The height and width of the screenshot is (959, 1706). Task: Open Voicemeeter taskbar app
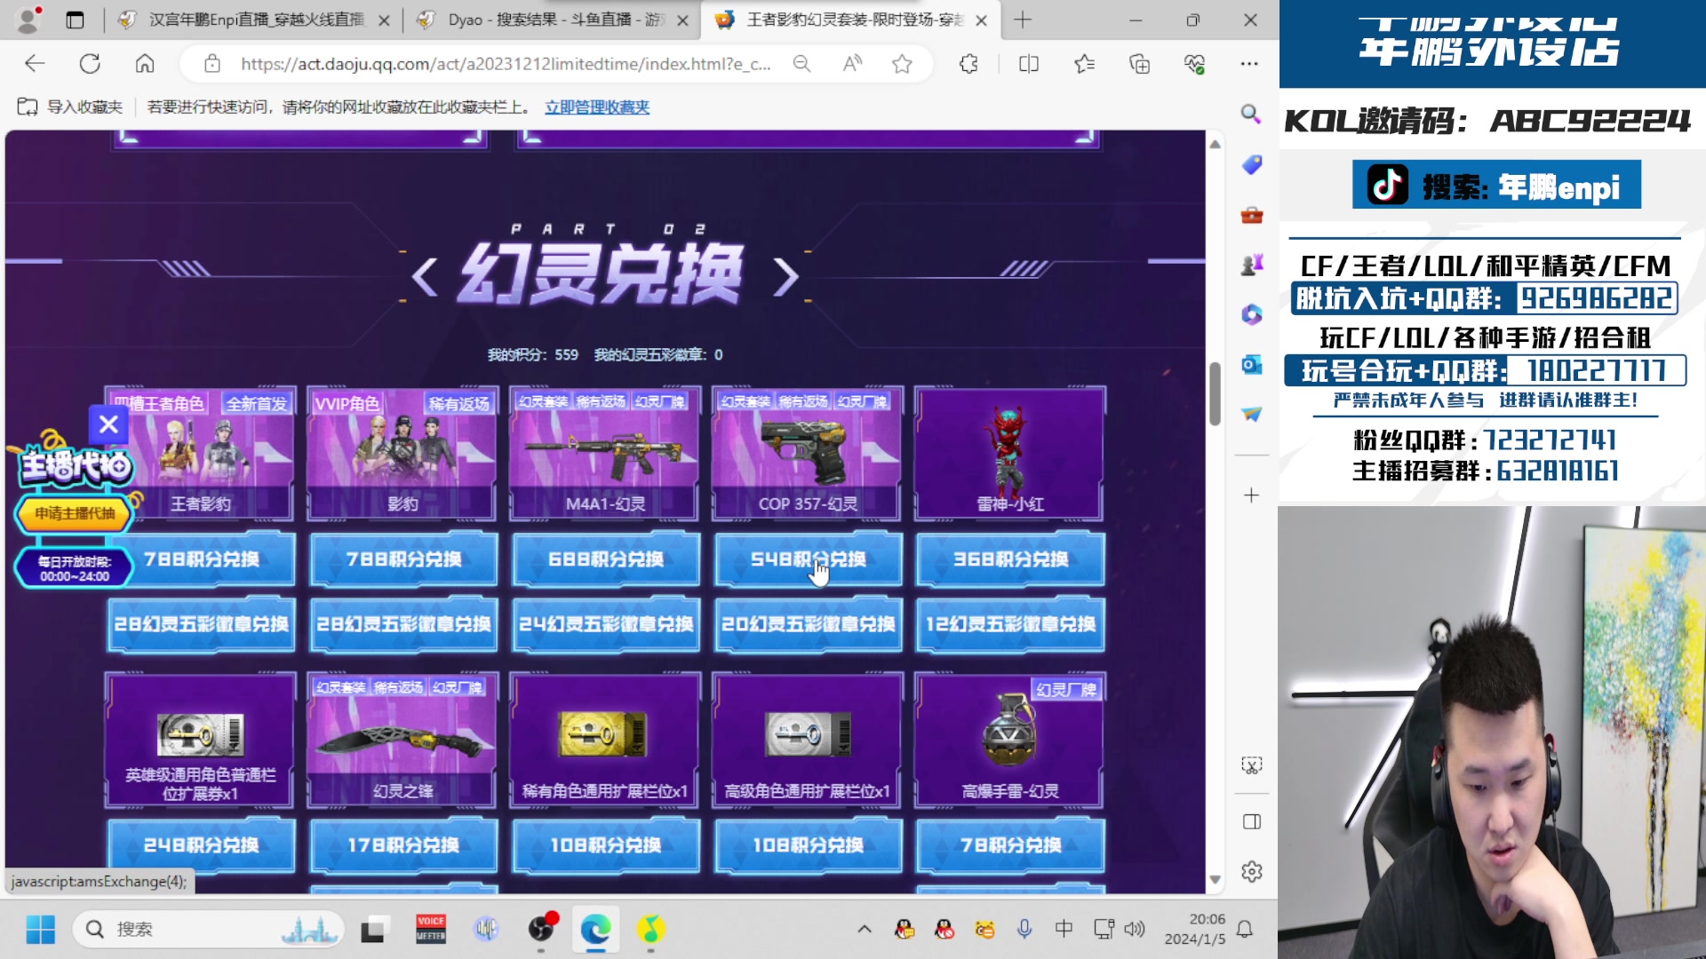[431, 929]
